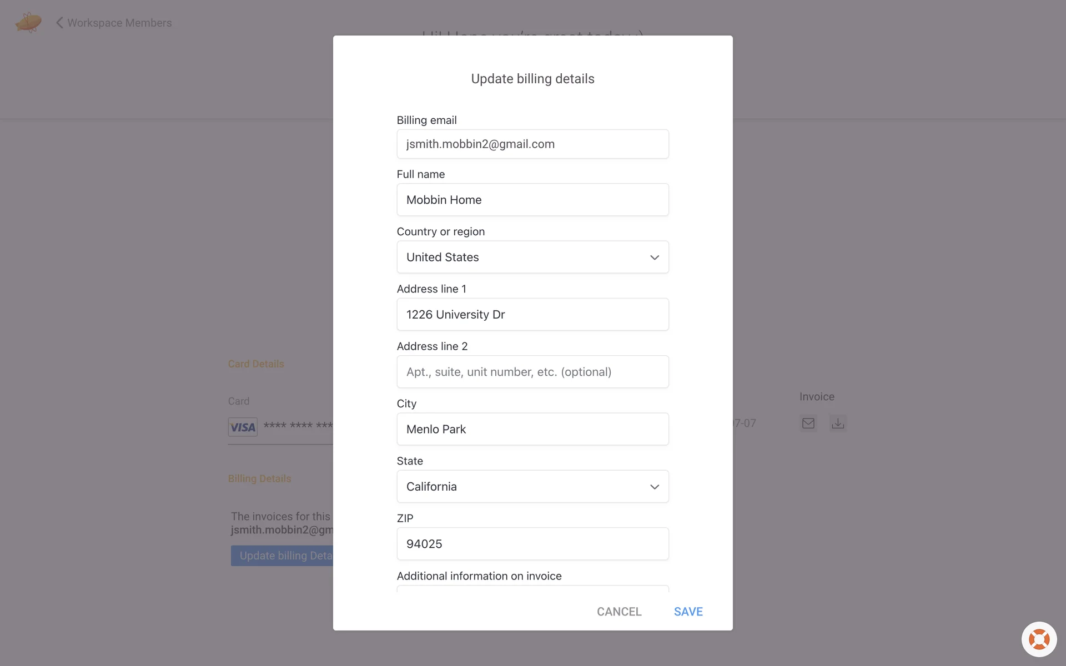Screen dimensions: 1066x666
Task: Focus the Billing email input field
Action: (x=532, y=144)
